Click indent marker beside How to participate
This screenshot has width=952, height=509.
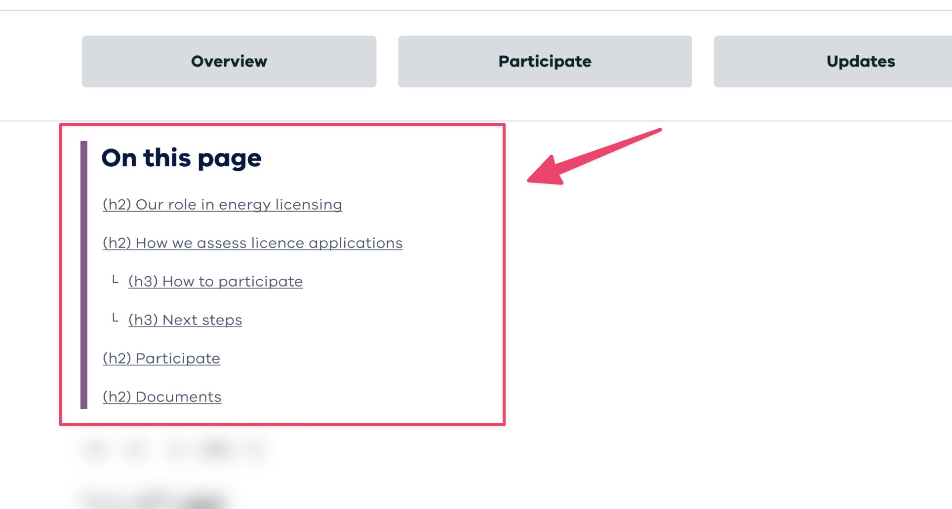[x=115, y=280]
